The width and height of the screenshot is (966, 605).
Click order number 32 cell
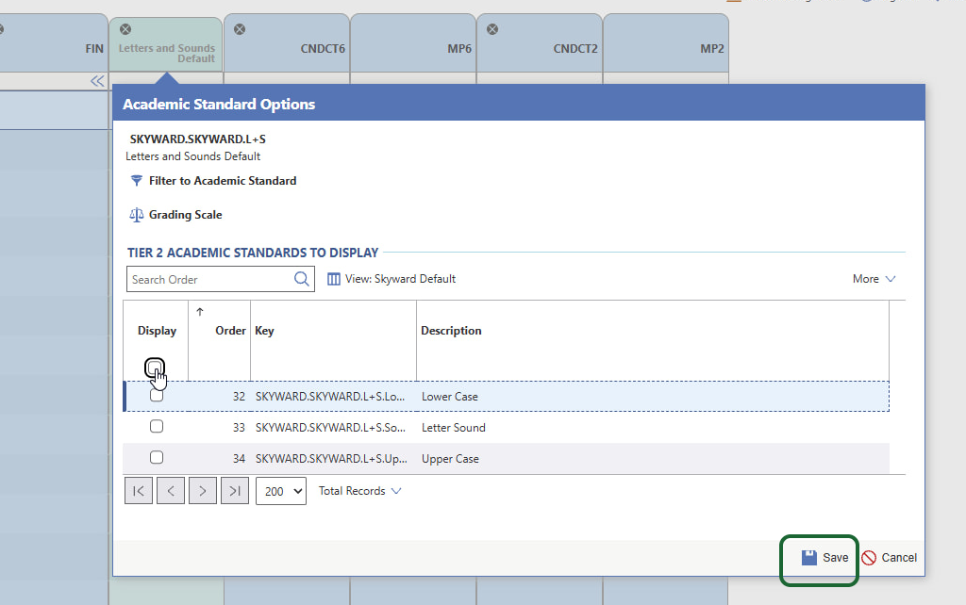(x=239, y=397)
